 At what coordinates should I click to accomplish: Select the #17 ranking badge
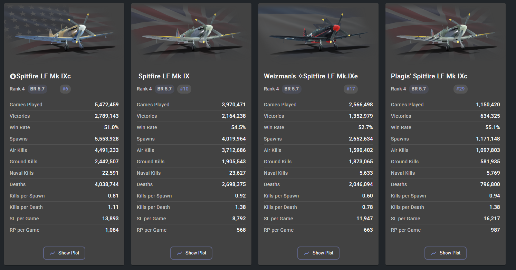point(351,89)
